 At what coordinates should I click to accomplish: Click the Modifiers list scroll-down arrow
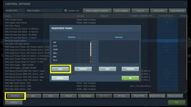coord(91,62)
